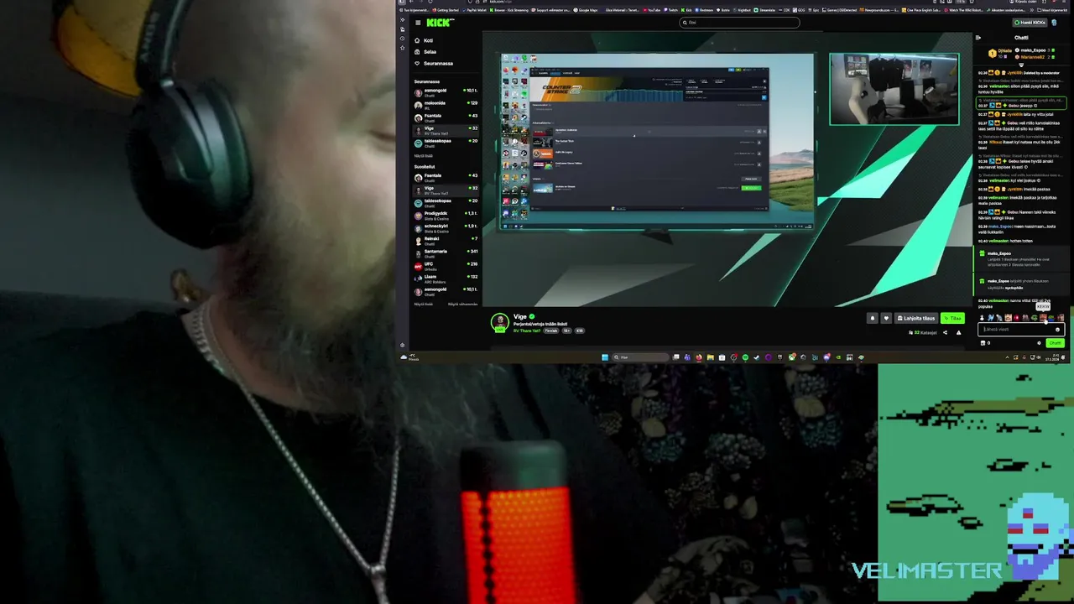This screenshot has height=604, width=1074.
Task: Open Santamaria channel in Suositellut
Action: pos(446,253)
